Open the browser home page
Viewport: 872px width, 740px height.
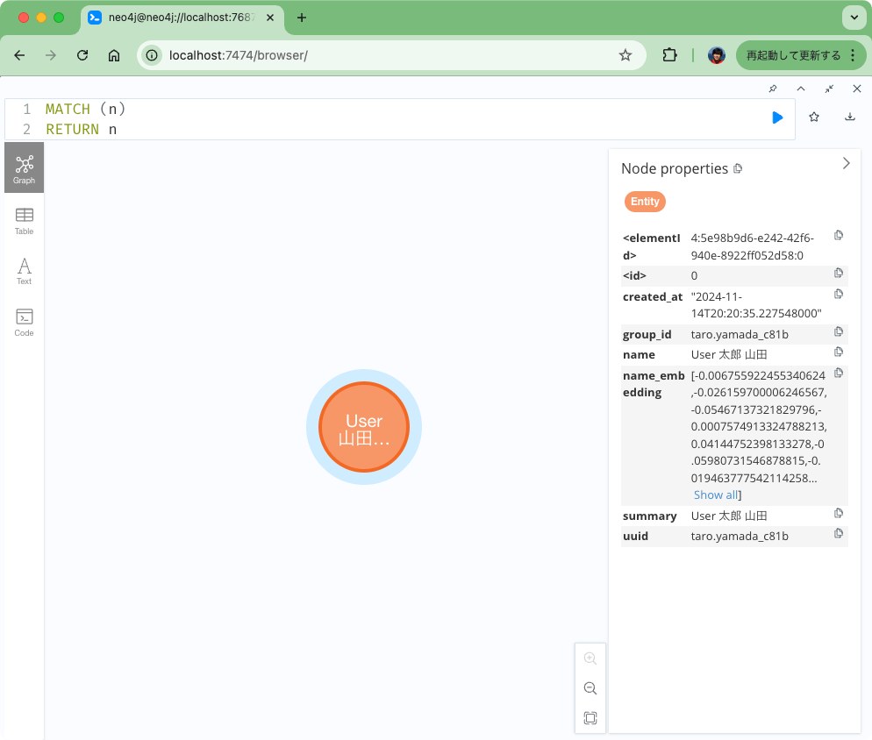tap(114, 55)
